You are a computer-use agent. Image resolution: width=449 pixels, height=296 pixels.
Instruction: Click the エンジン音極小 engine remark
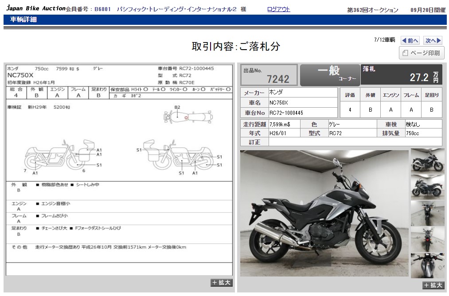[55, 203]
